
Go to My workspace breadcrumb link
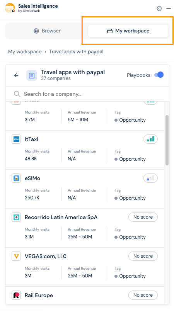(x=25, y=52)
